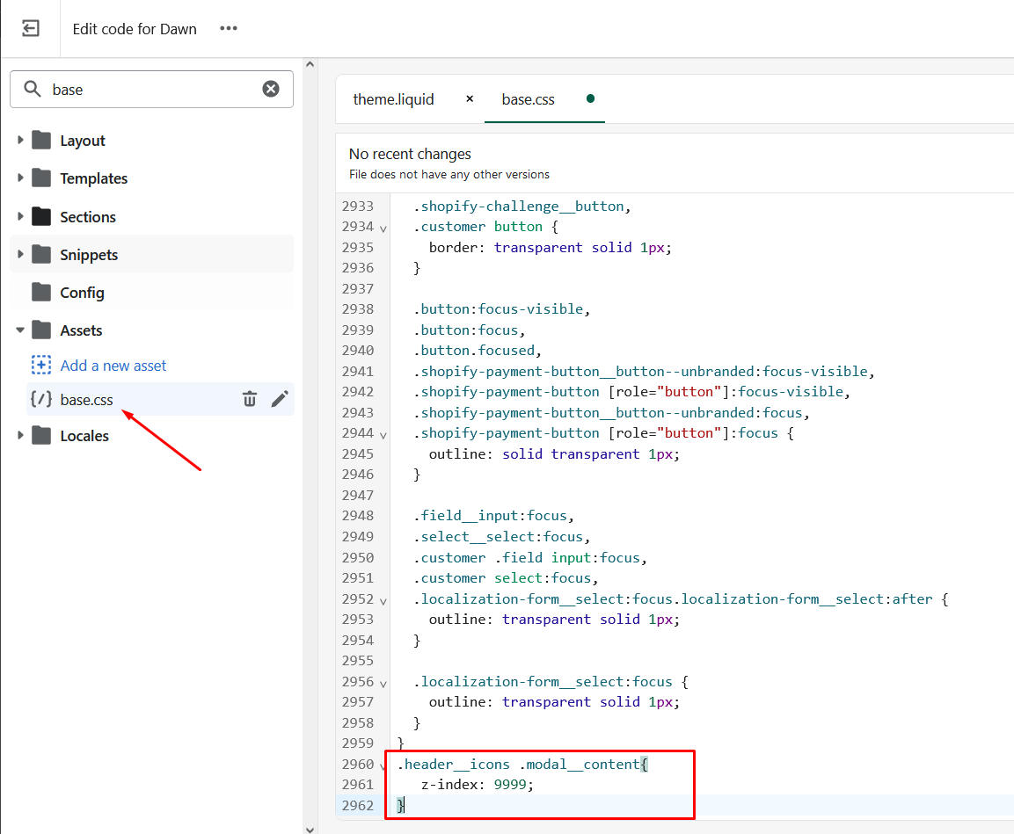Rename base.css with pencil icon
Viewport: 1014px width, 834px height.
pyautogui.click(x=280, y=399)
